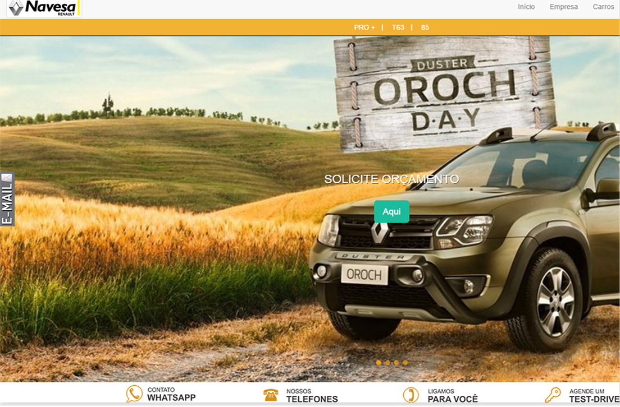Click the orange telephone icon
The image size is (620, 407).
271,395
